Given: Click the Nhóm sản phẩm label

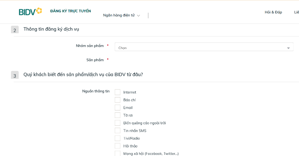Looking at the screenshot, I should pos(90,46).
